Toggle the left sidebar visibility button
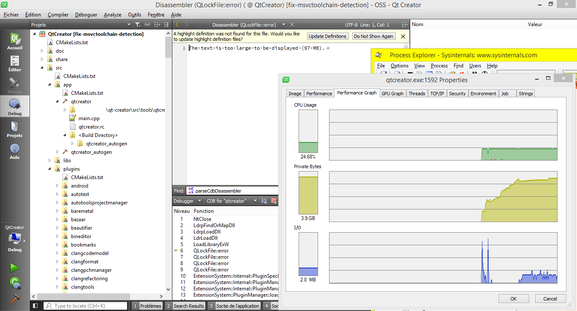This screenshot has width=577, height=311. (x=35, y=306)
